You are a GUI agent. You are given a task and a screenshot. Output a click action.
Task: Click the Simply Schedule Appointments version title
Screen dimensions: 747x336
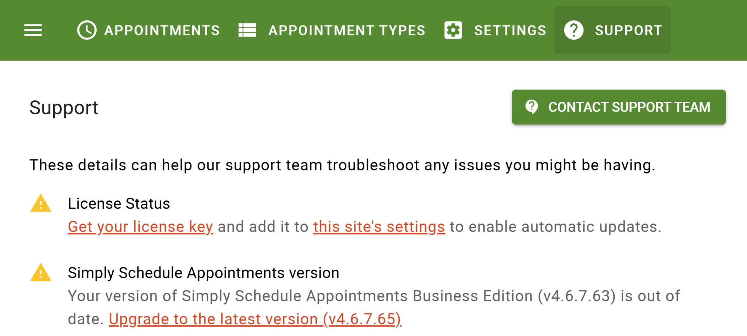pyautogui.click(x=204, y=273)
